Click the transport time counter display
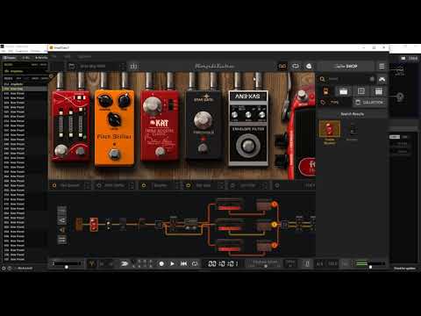The width and height of the screenshot is (421, 316). click(223, 264)
